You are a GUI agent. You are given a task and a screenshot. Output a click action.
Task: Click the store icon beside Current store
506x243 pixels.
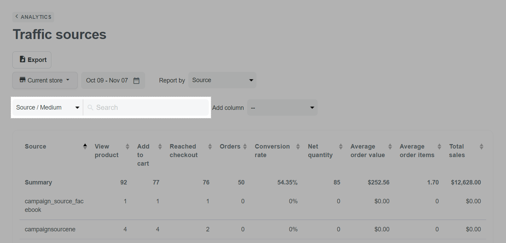click(23, 80)
